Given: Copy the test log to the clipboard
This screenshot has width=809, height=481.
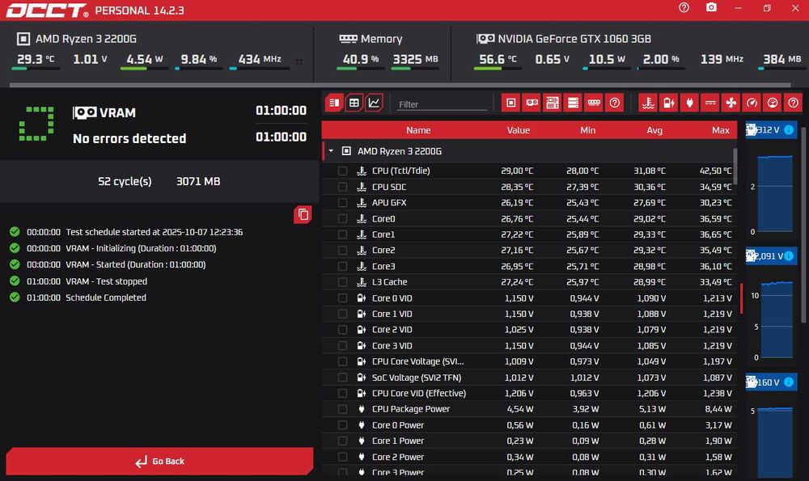Looking at the screenshot, I should pyautogui.click(x=303, y=214).
